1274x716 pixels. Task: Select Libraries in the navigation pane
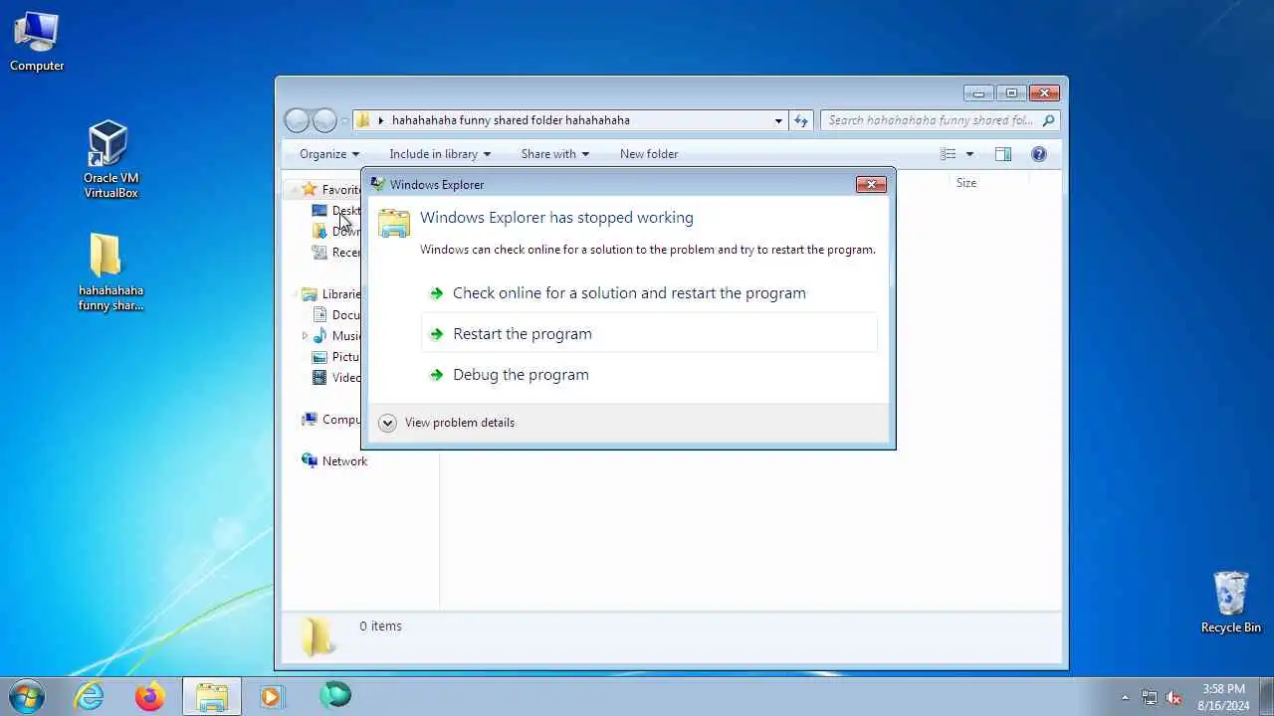pyautogui.click(x=330, y=294)
